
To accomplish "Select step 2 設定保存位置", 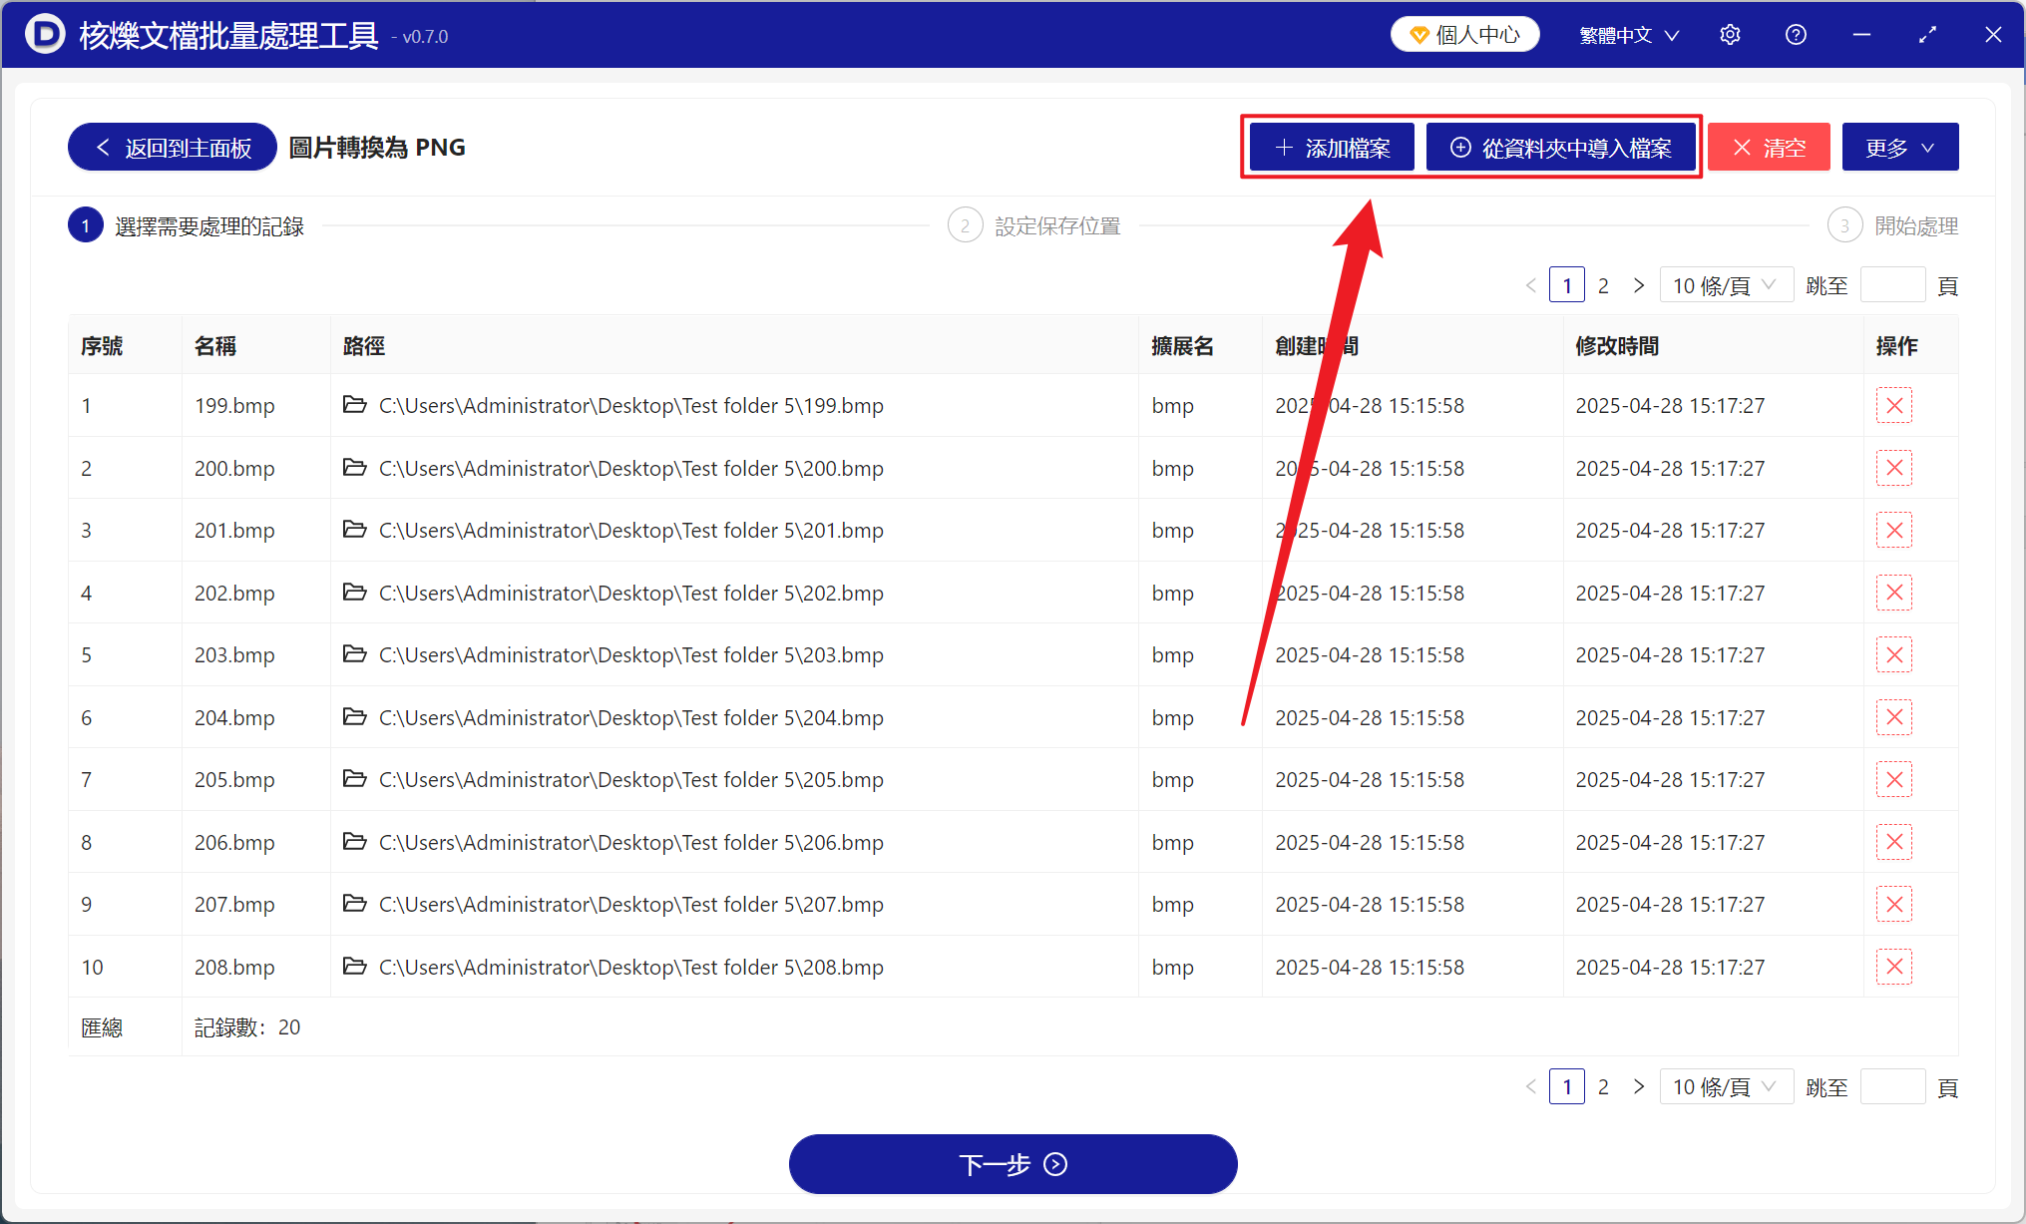I will coord(1034,226).
